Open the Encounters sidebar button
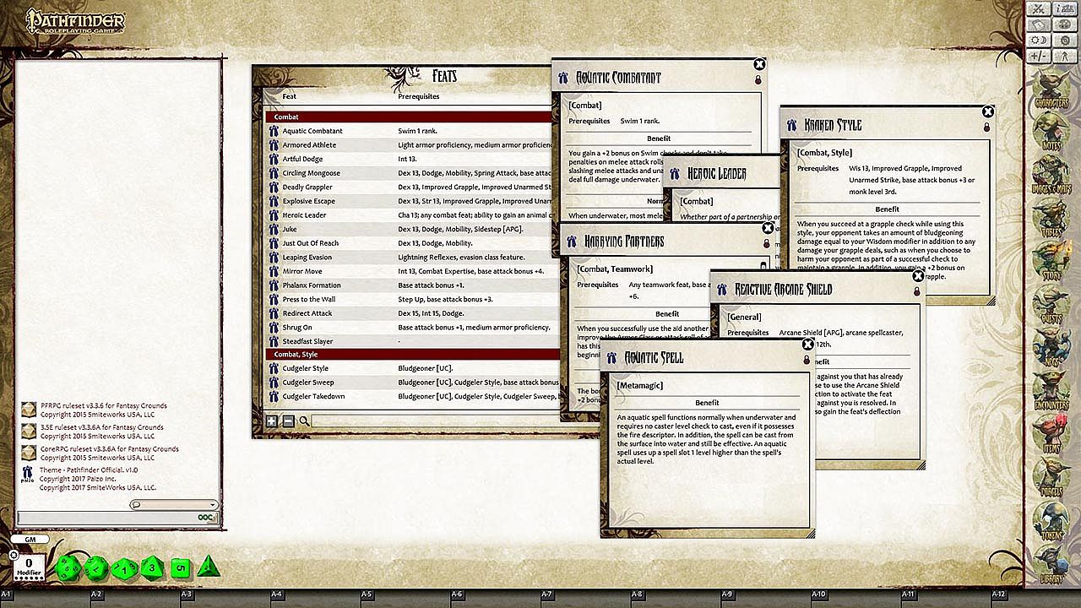The width and height of the screenshot is (1081, 608). coord(1051,388)
